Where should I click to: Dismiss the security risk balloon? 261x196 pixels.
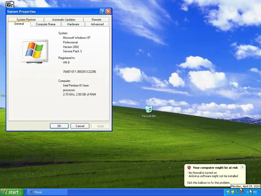242,167
